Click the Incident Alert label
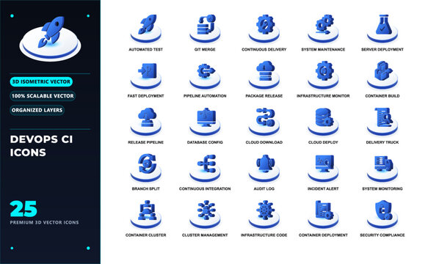The image size is (428, 264). tap(323, 188)
